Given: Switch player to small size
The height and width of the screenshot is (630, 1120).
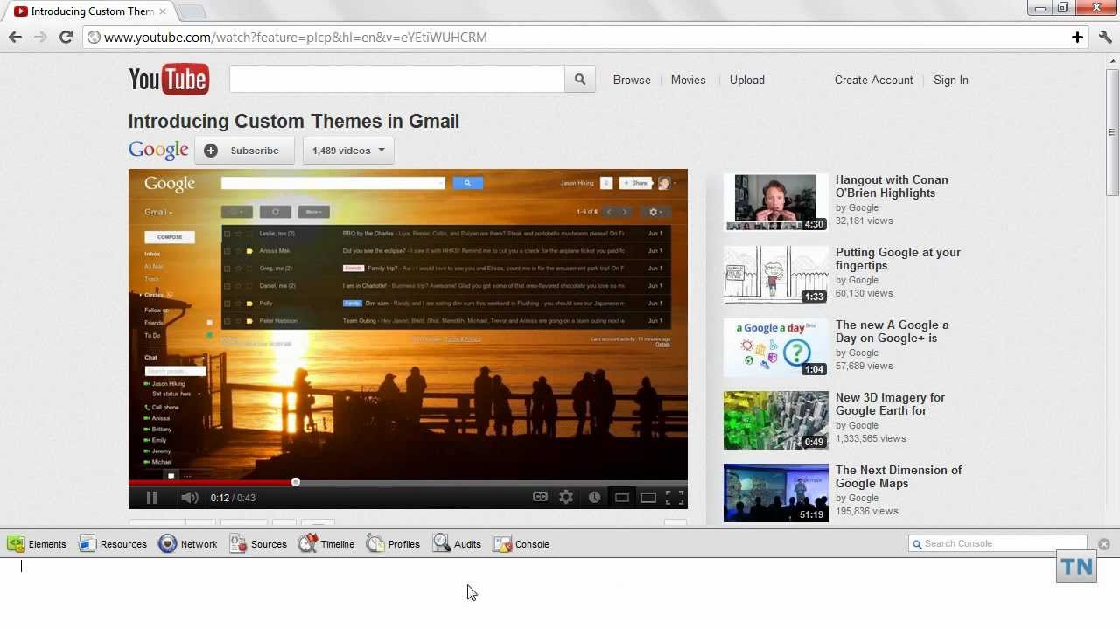Looking at the screenshot, I should point(621,498).
